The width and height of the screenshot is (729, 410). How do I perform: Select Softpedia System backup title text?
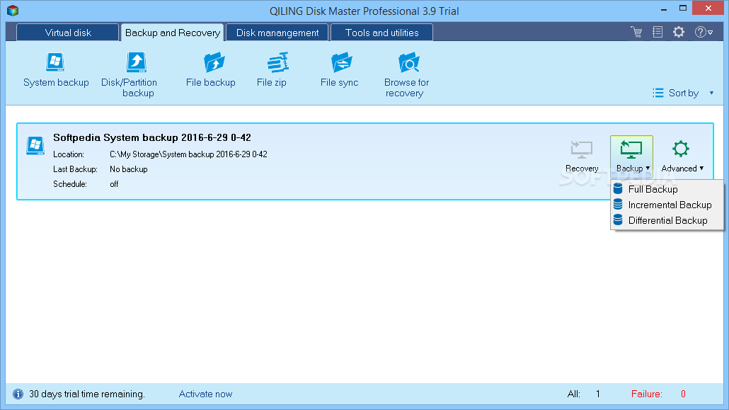[x=152, y=138]
